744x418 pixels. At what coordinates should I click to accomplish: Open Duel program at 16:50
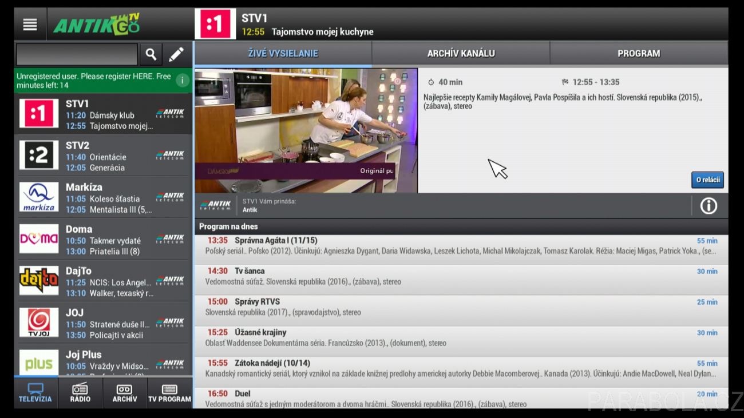pyautogui.click(x=461, y=399)
